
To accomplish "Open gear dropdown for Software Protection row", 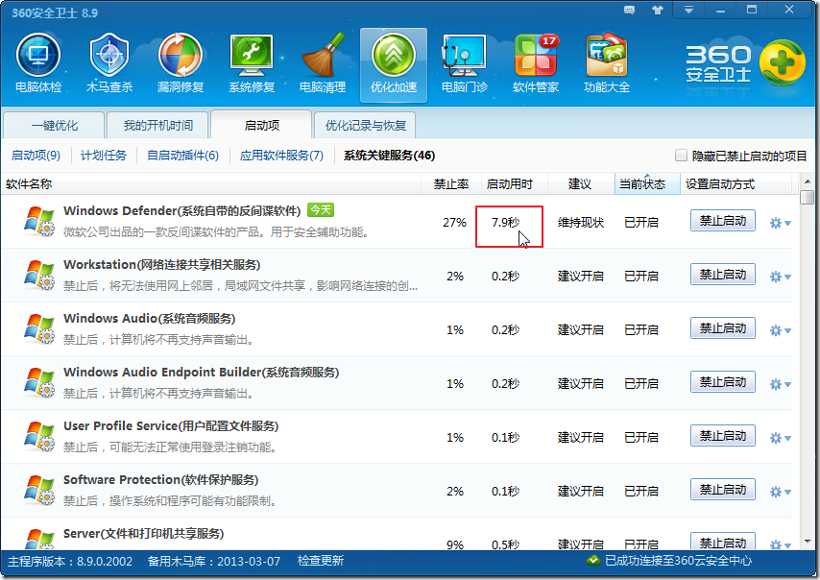I will (781, 493).
